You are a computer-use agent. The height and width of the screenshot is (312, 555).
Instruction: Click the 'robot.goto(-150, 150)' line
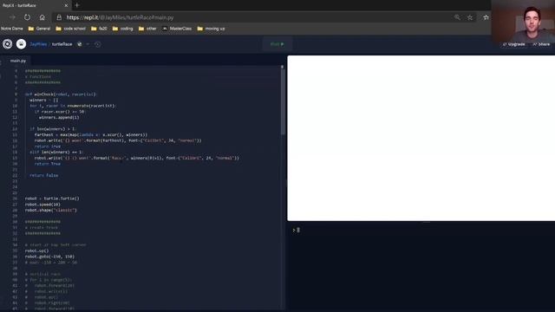pyautogui.click(x=50, y=257)
